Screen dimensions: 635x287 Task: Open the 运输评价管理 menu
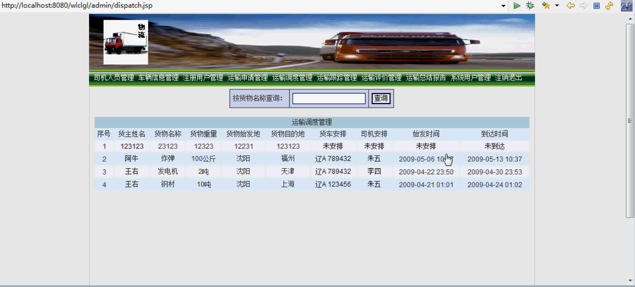pos(381,78)
